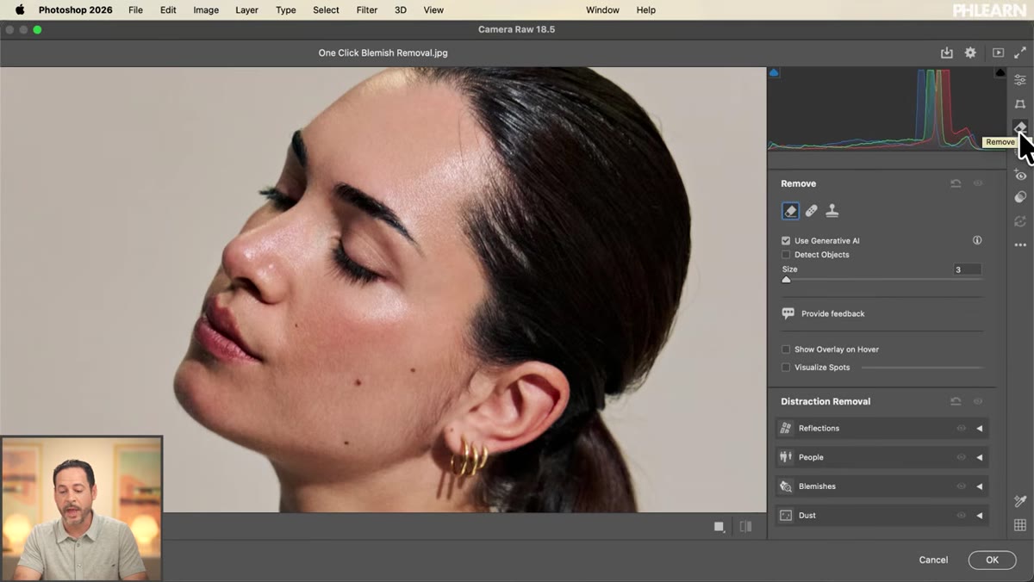Screen dimensions: 1034x582
Task: Open the Layer menu
Action: point(246,10)
